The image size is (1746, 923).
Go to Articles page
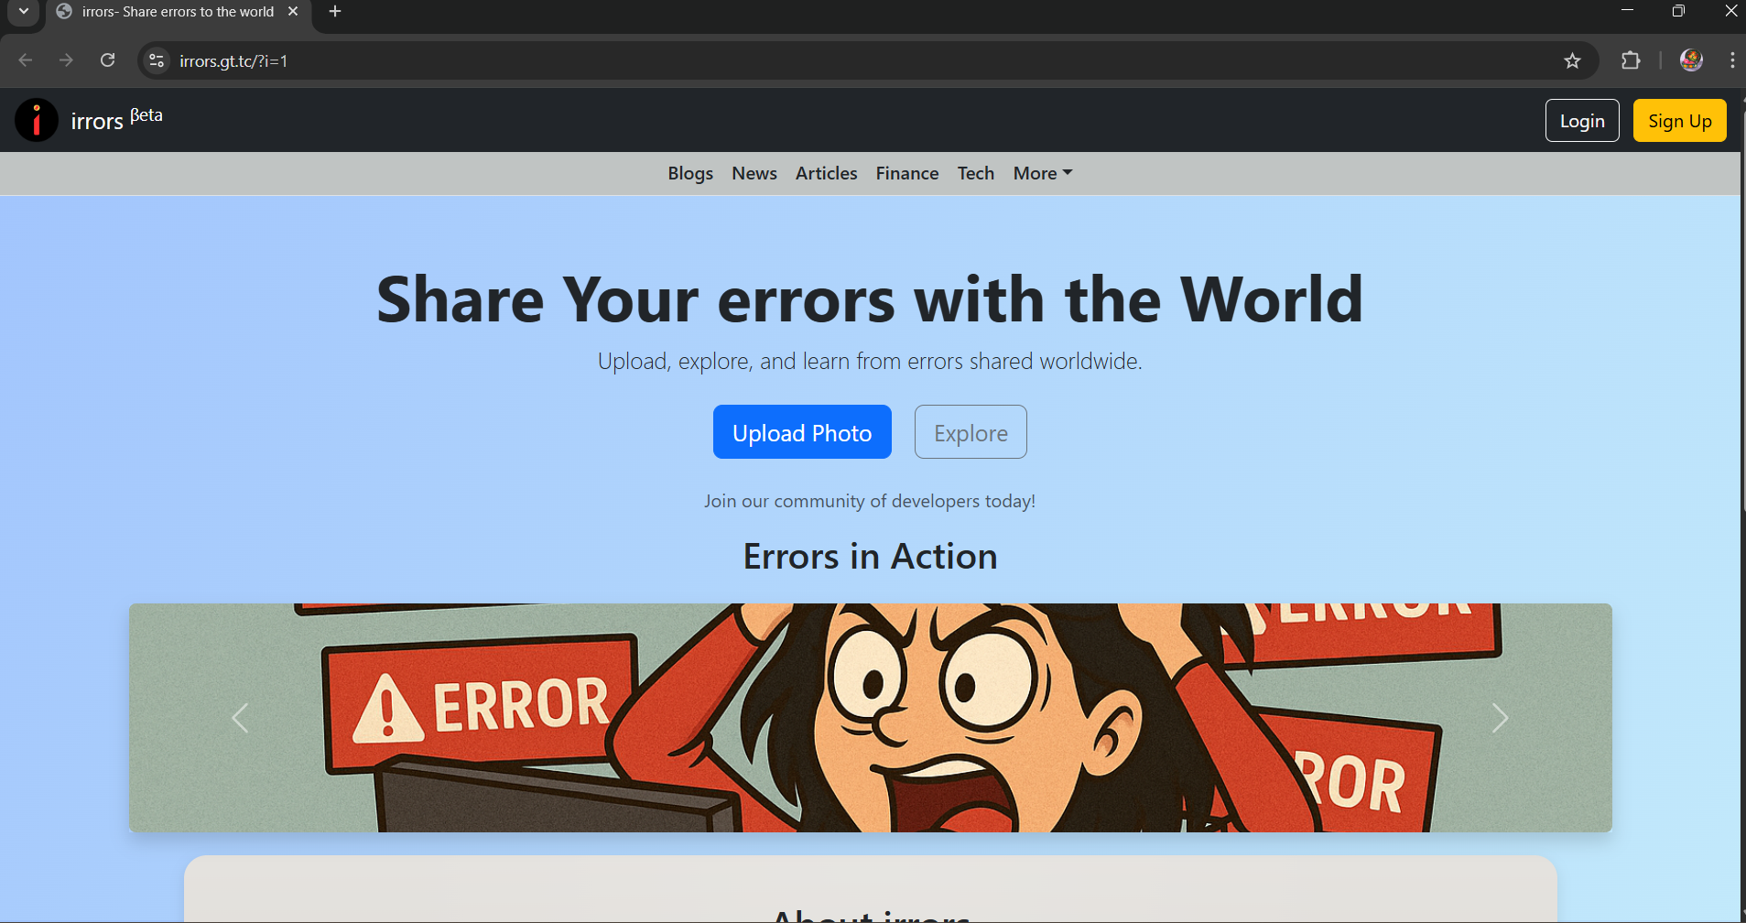pyautogui.click(x=827, y=173)
